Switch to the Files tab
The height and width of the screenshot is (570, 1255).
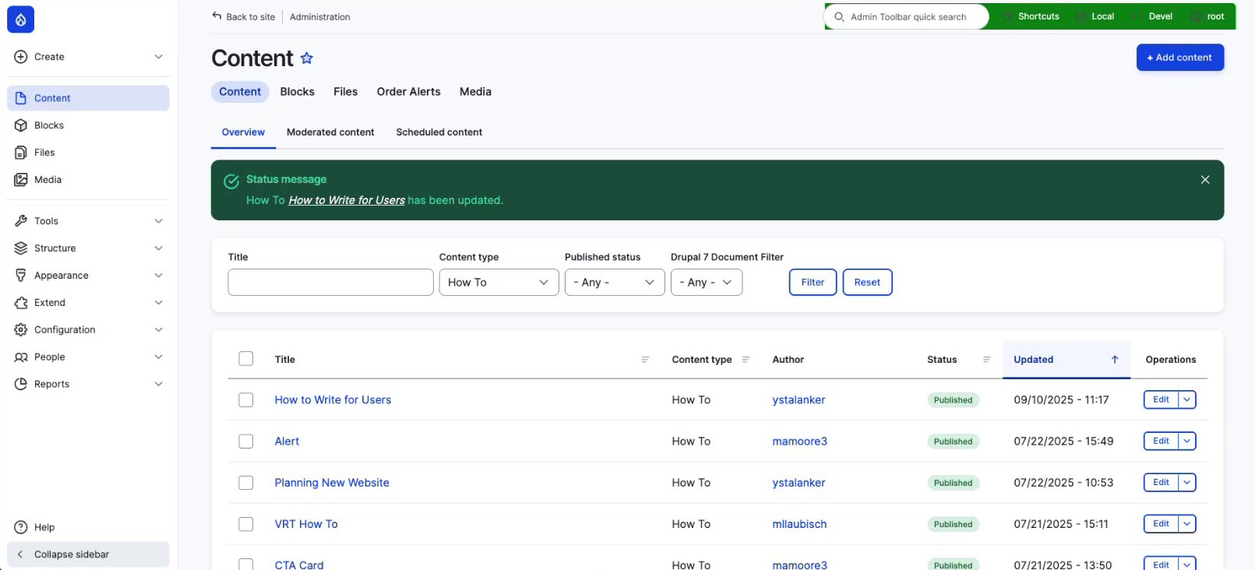click(346, 92)
